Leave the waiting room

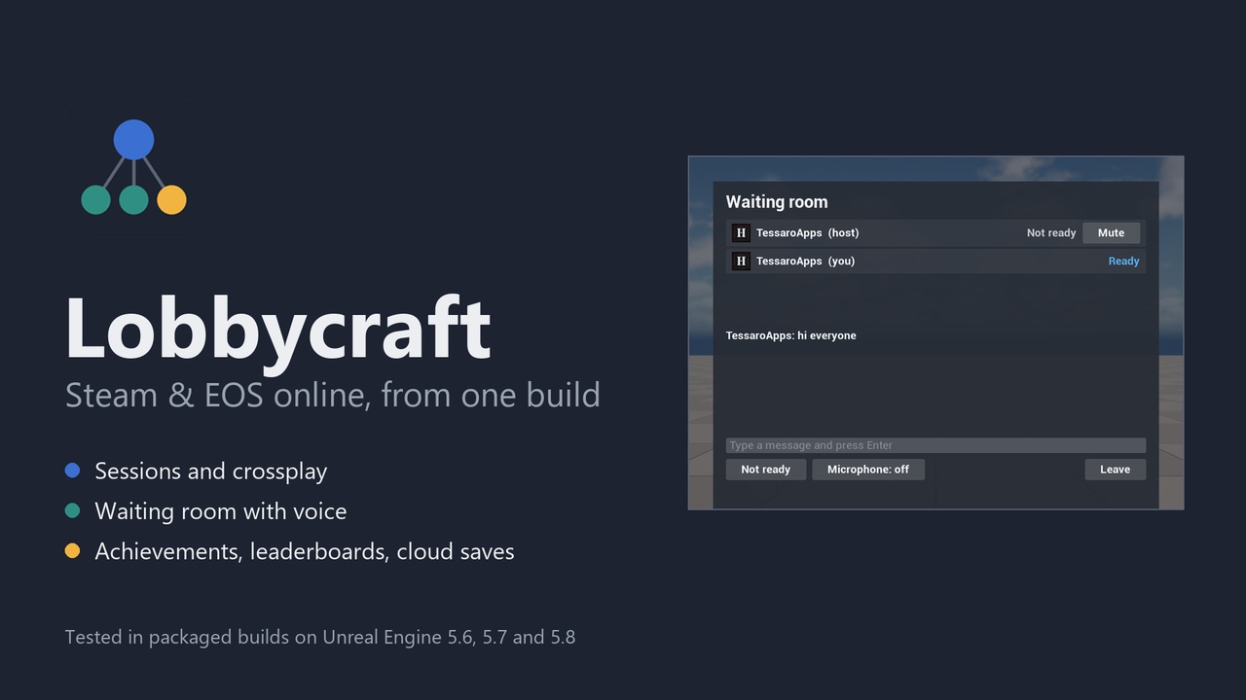pyautogui.click(x=1115, y=470)
